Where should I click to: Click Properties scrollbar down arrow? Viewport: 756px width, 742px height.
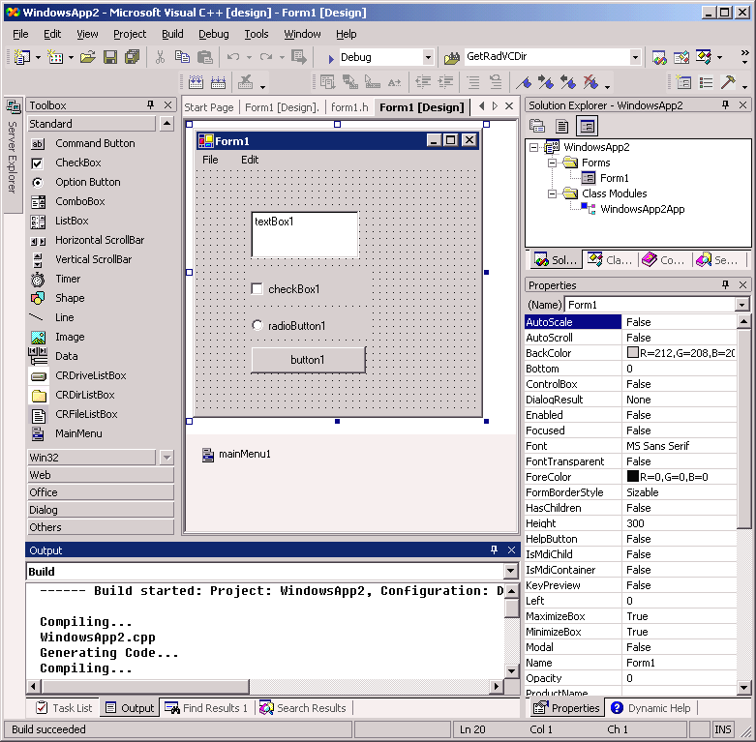pyautogui.click(x=743, y=688)
